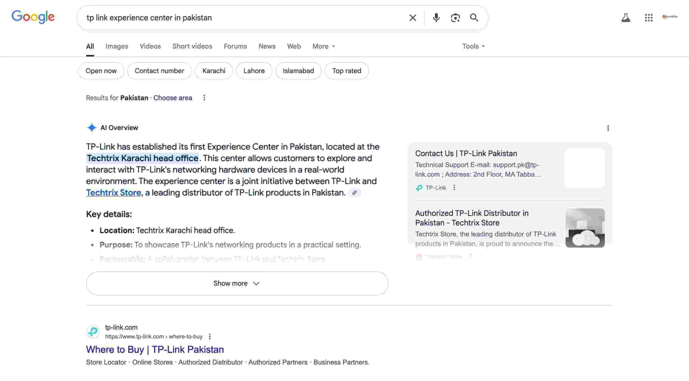
Task: Open the Tools dropdown
Action: [473, 46]
